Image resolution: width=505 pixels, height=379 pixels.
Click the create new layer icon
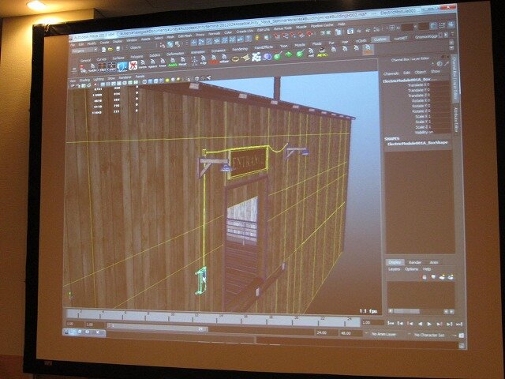point(442,277)
